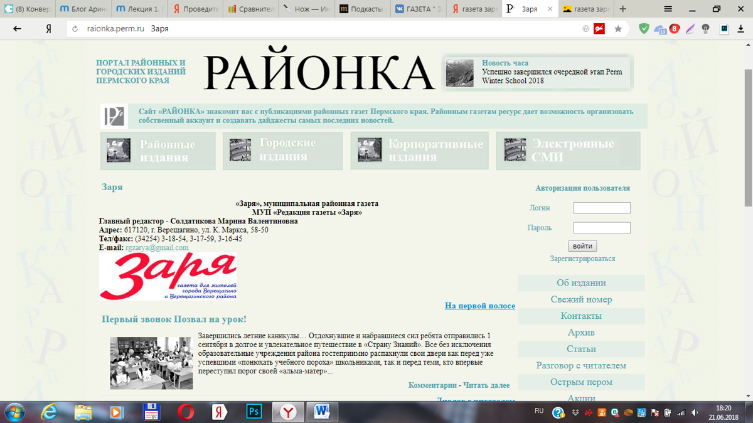Click the Windows Start button
Viewport: 753px width, 423px height.
[14, 412]
